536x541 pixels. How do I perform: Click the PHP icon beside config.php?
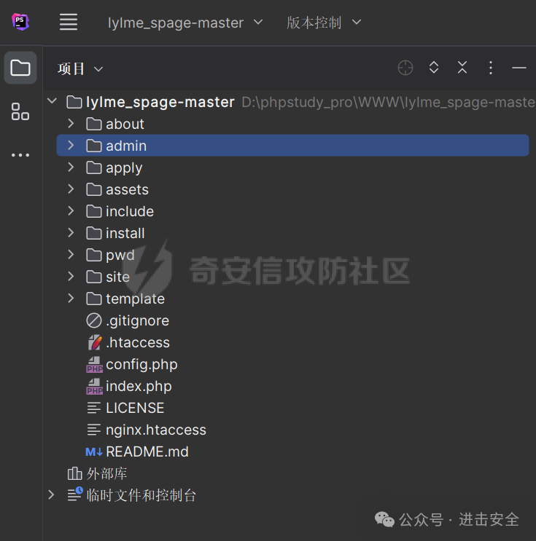pyautogui.click(x=94, y=364)
